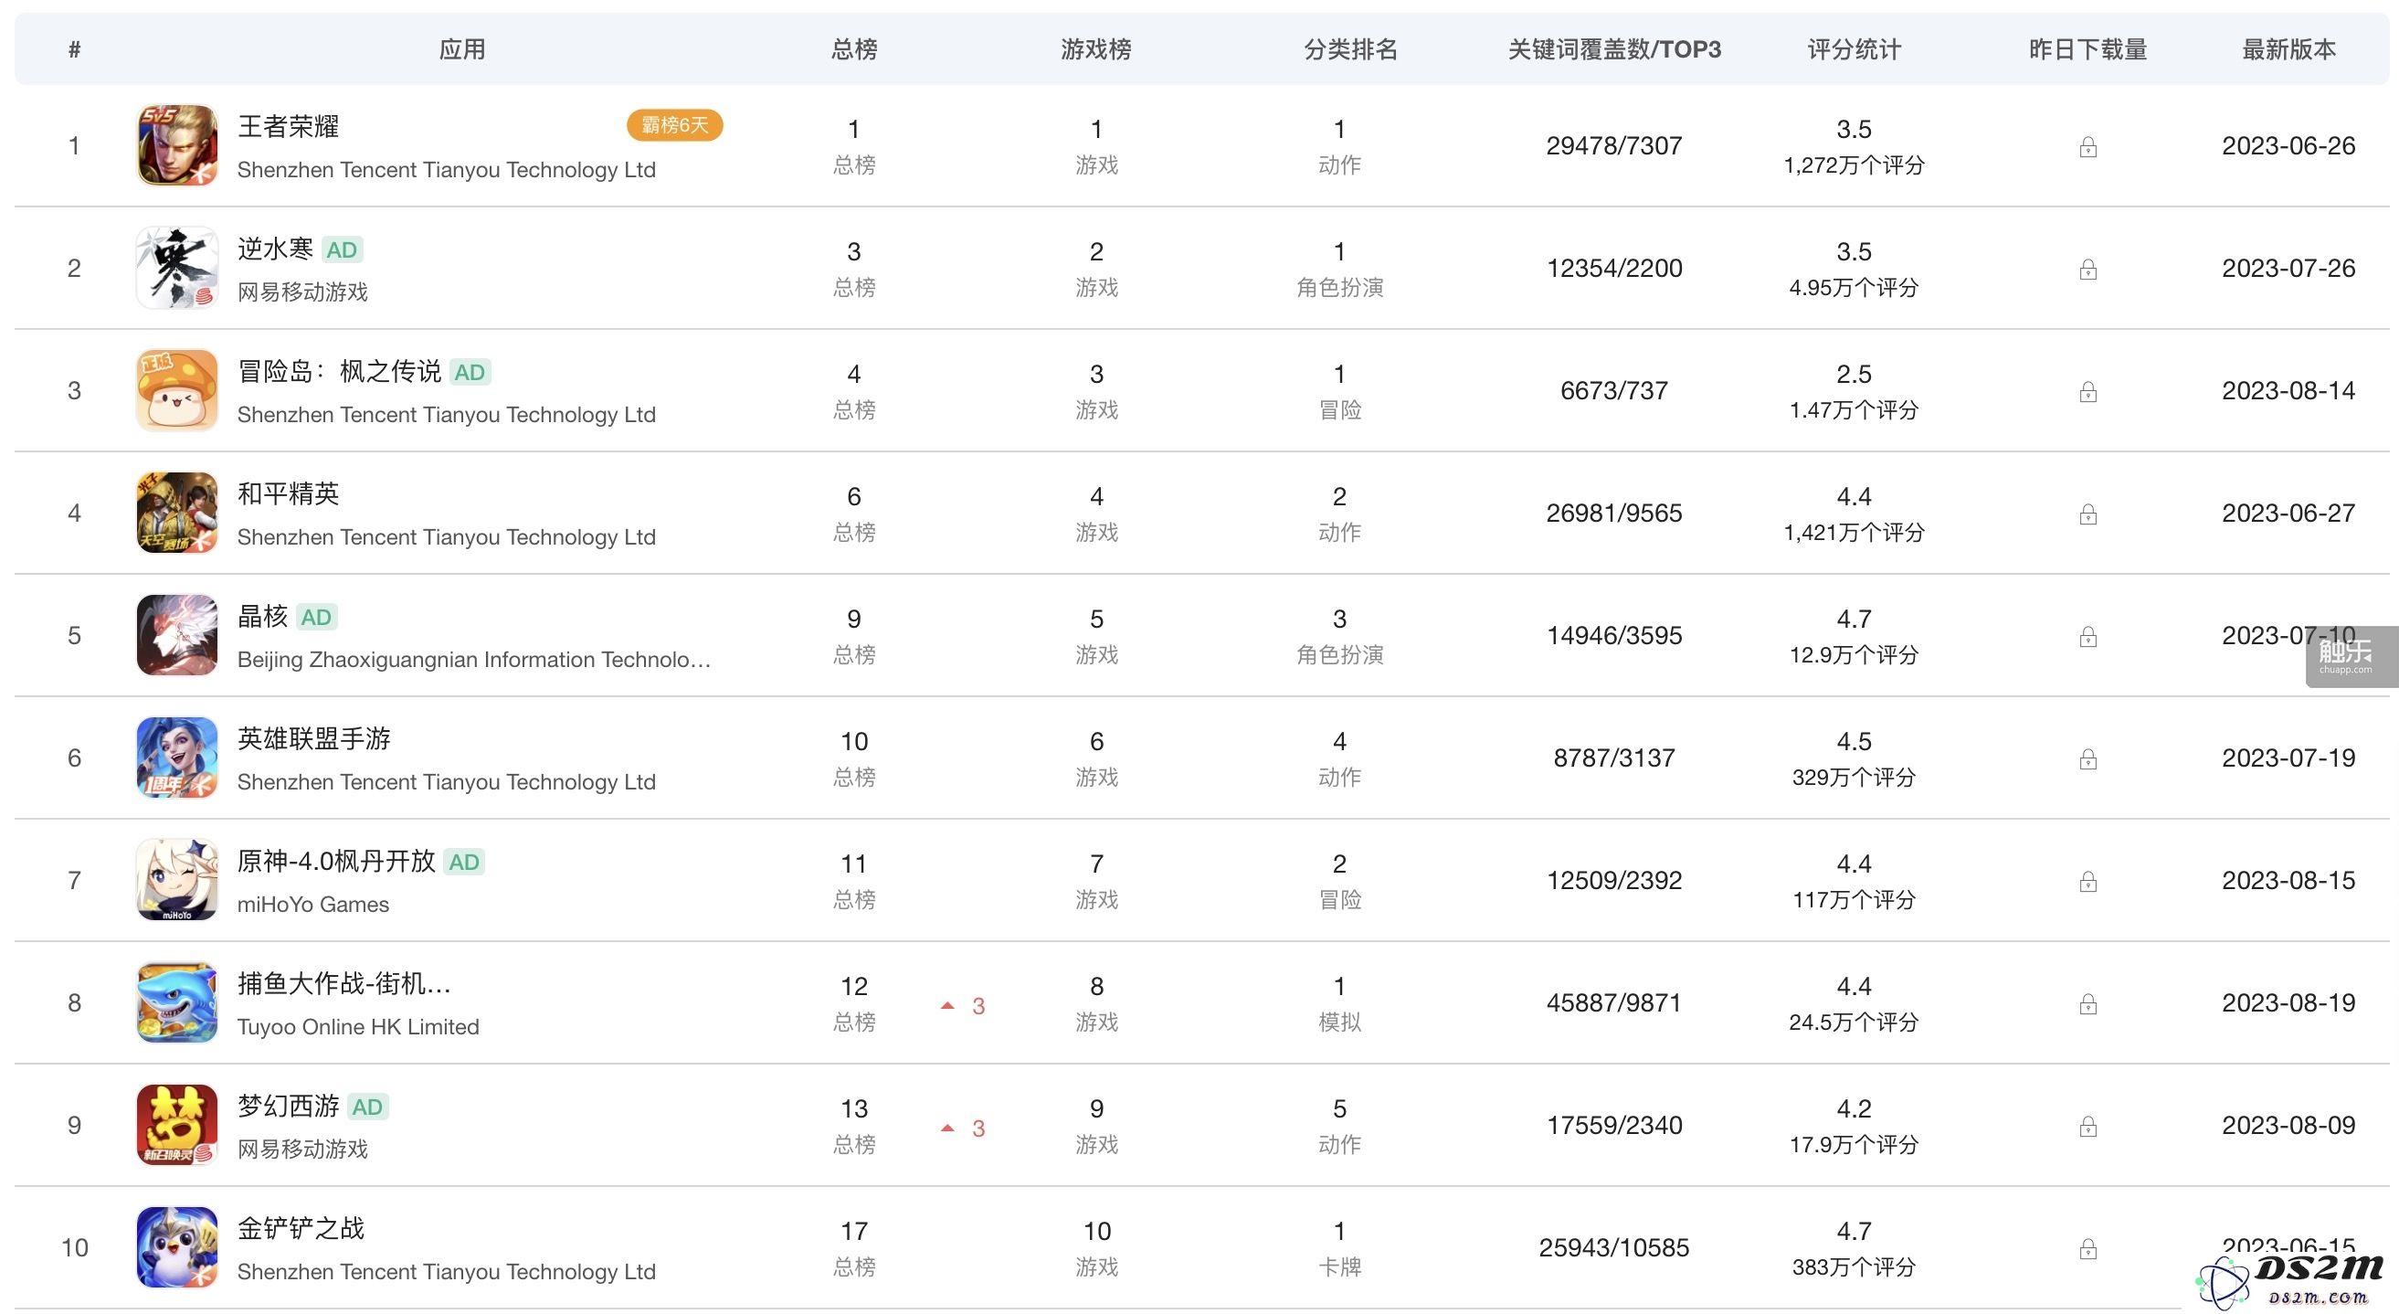Click keyword count 25943/10585
The width and height of the screenshot is (2399, 1314).
(x=1614, y=1248)
